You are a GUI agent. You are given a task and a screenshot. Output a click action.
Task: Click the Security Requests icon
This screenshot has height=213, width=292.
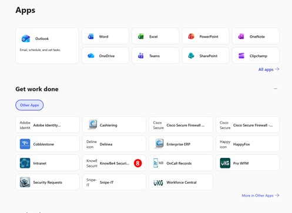[25, 182]
